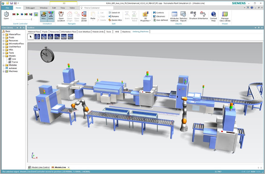Click the Inheritance icon

tap(203, 15)
